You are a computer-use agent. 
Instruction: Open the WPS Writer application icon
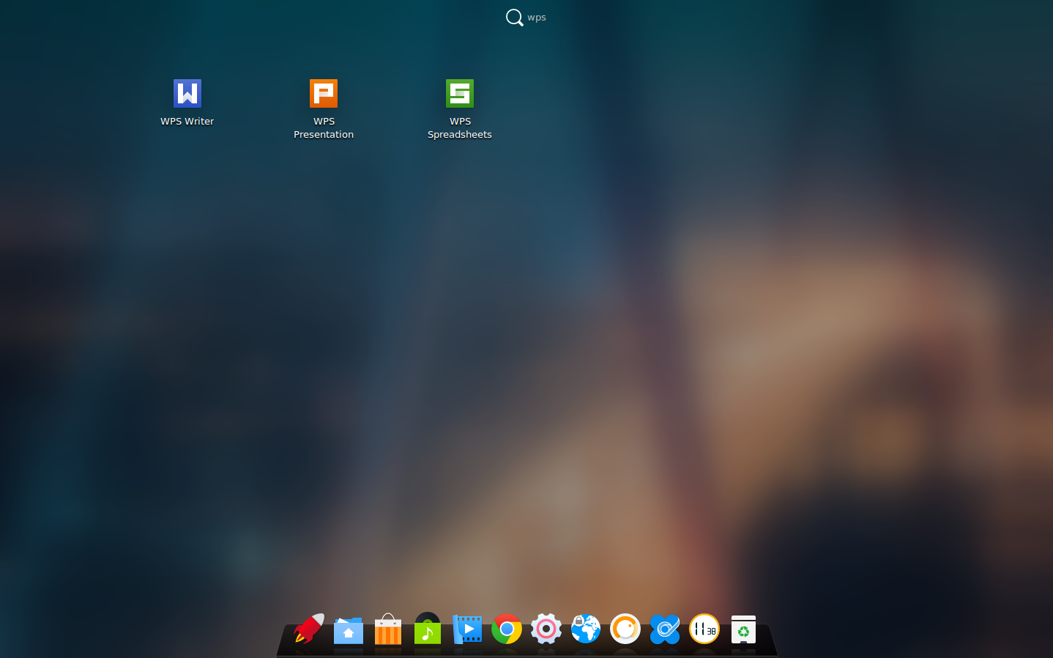tap(187, 93)
